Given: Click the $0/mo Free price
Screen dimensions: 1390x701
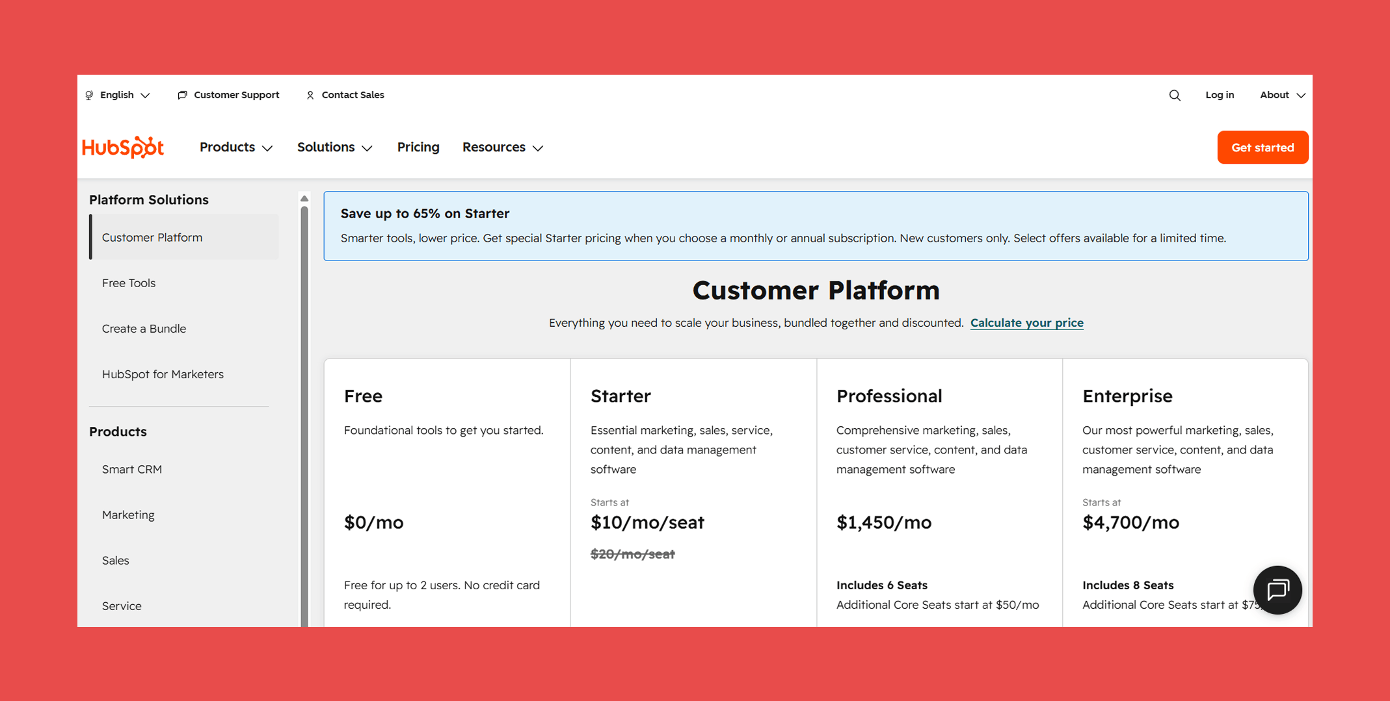Looking at the screenshot, I should click(373, 522).
